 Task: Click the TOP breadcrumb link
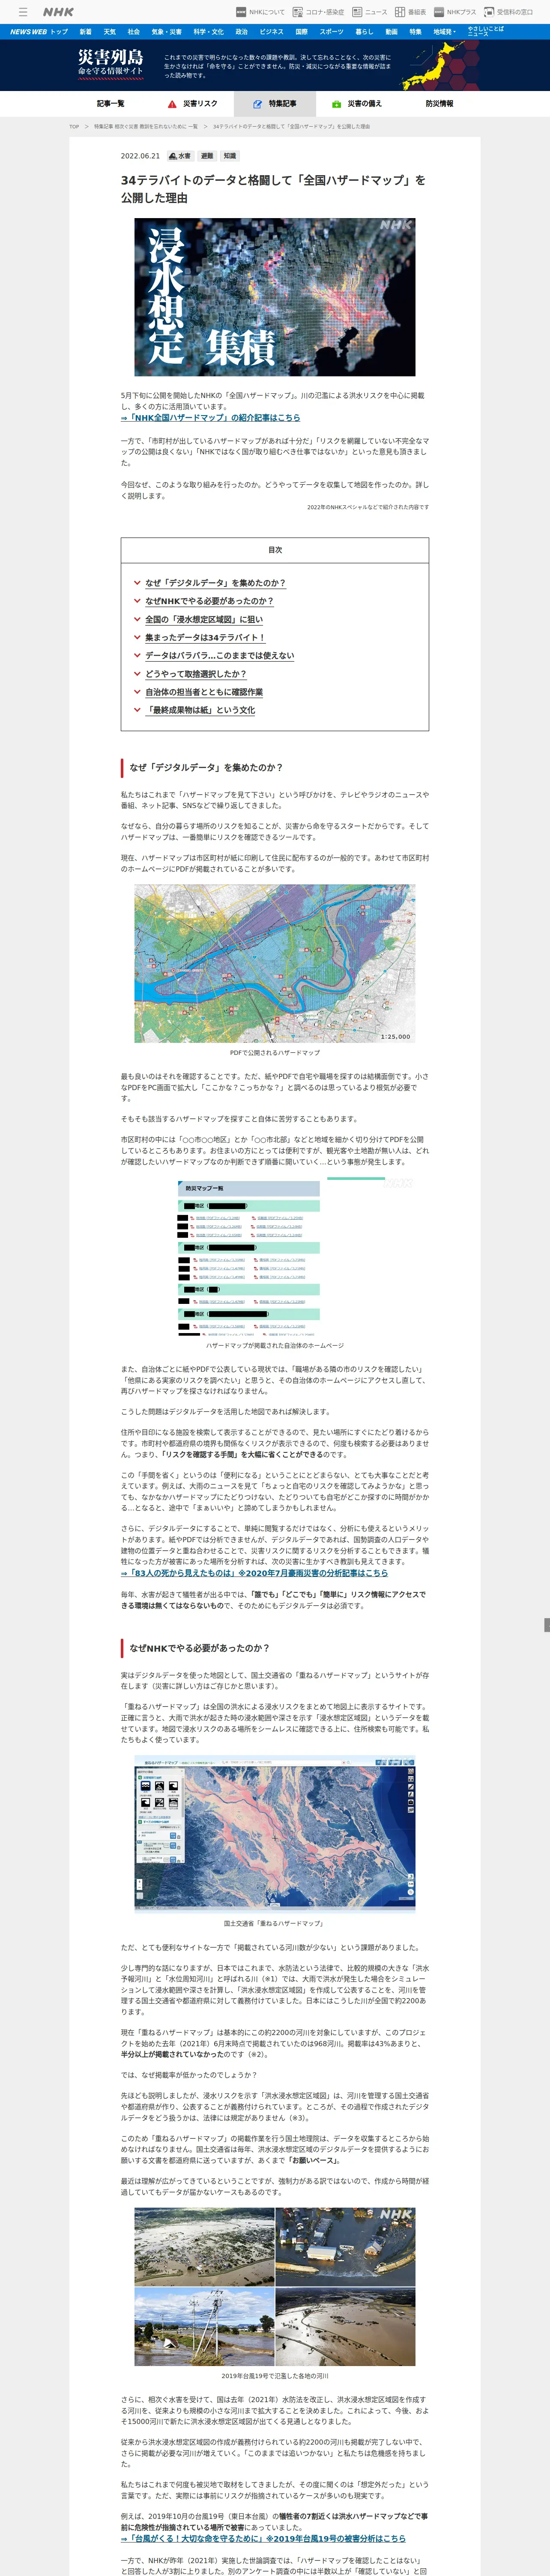(74, 127)
